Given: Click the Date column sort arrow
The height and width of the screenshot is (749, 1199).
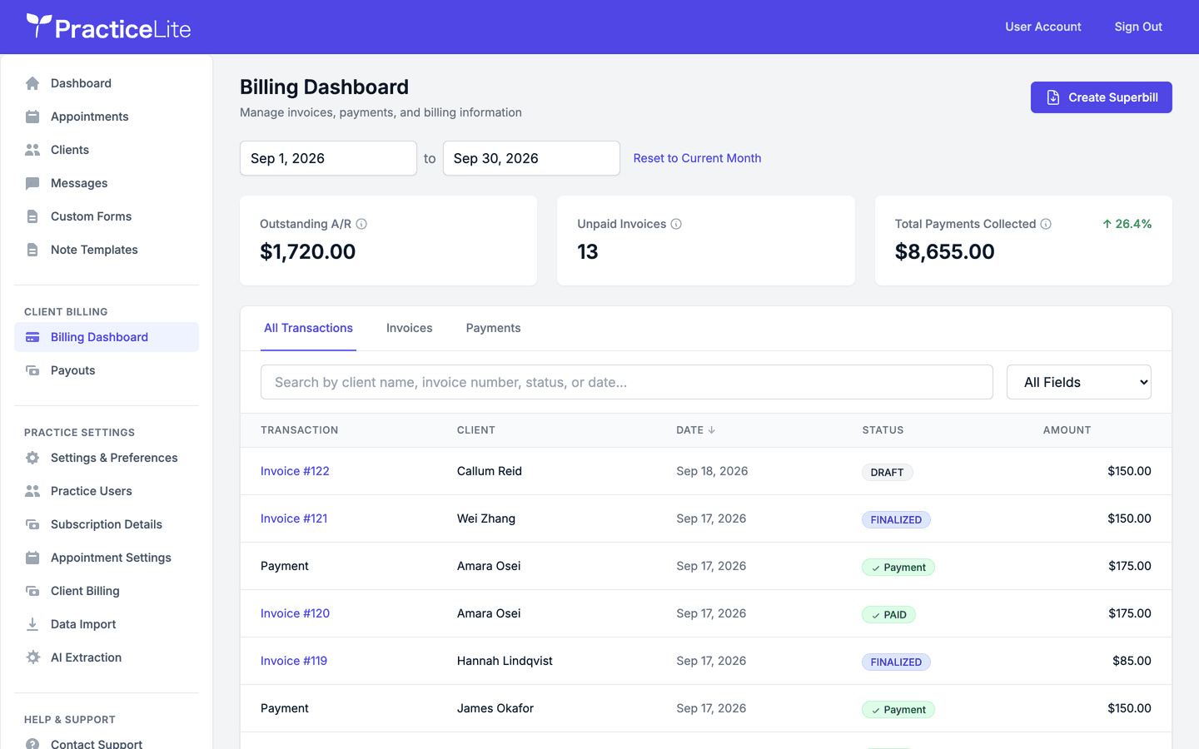Looking at the screenshot, I should 712,430.
